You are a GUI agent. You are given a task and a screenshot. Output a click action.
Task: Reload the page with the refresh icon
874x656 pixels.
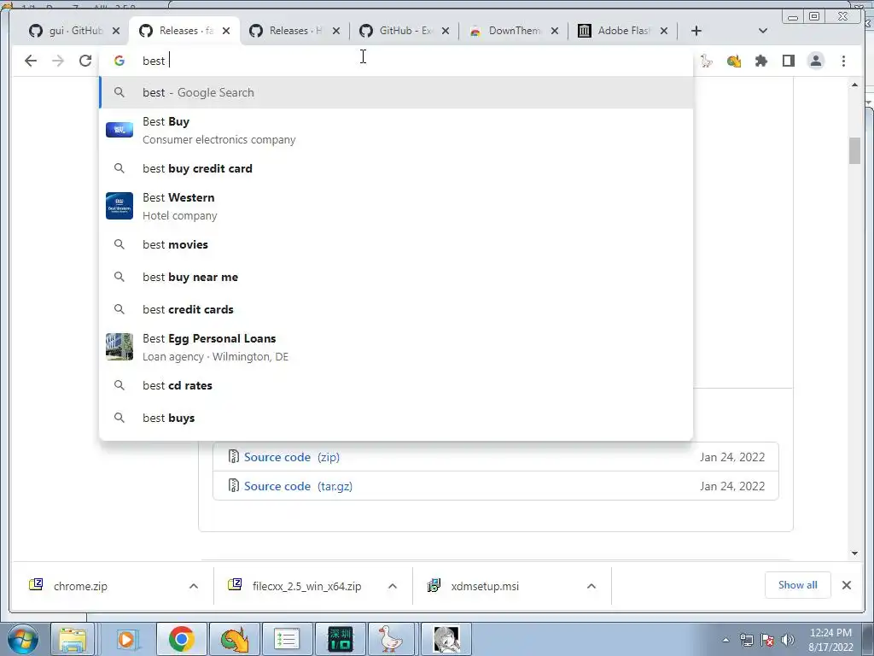click(x=85, y=61)
